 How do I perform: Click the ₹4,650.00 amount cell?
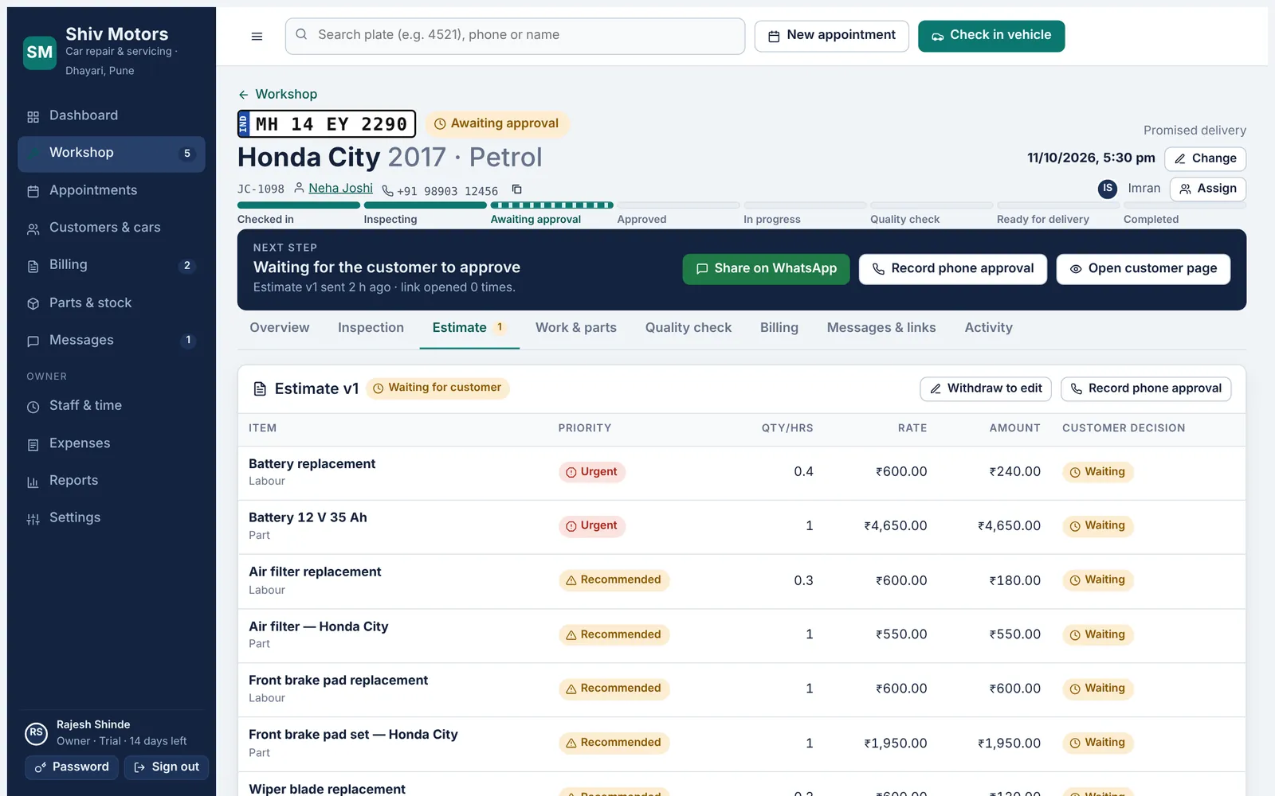click(1009, 526)
